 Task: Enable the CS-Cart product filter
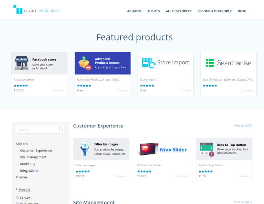[x=17, y=198]
